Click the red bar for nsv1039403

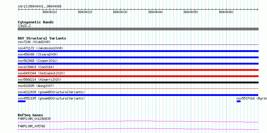coord(138,70)
